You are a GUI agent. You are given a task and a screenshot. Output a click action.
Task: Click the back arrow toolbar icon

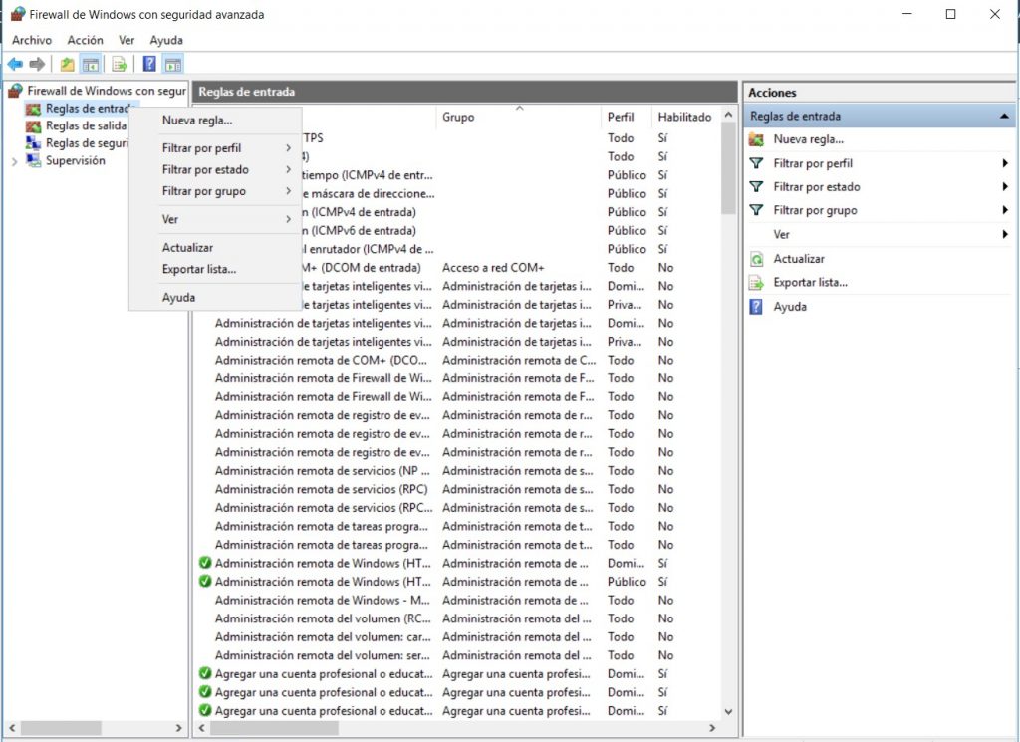(14, 65)
